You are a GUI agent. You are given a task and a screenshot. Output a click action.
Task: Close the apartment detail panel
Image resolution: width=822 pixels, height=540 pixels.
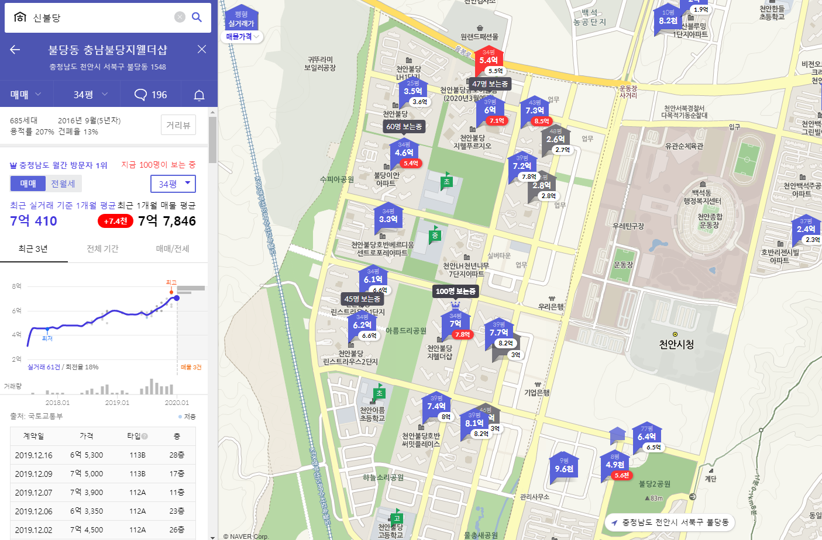click(x=202, y=49)
